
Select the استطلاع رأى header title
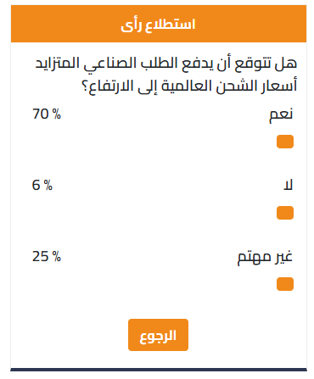click(158, 25)
